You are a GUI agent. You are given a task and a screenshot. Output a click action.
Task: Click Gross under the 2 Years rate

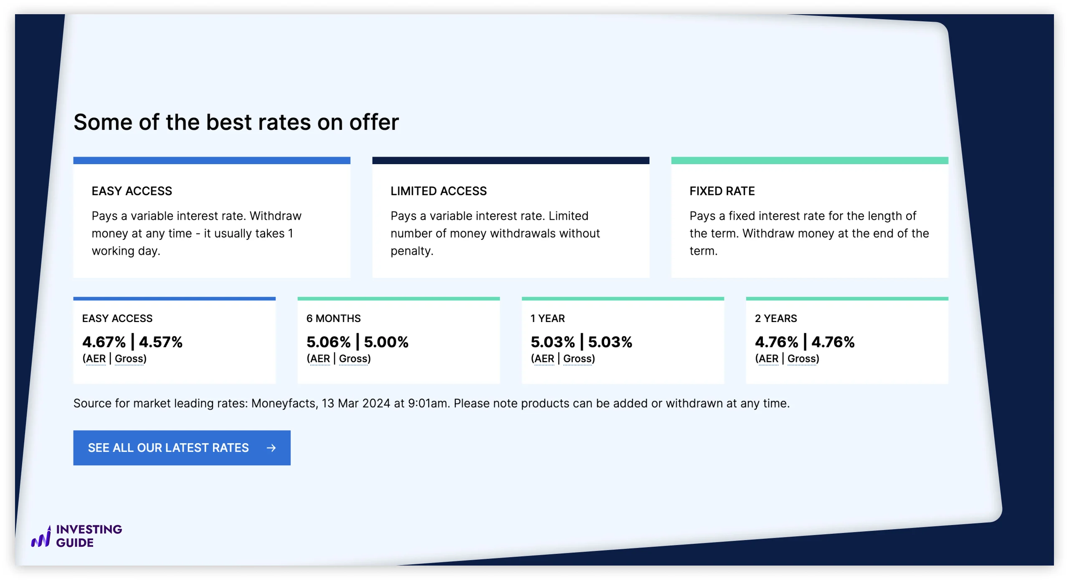click(x=803, y=359)
